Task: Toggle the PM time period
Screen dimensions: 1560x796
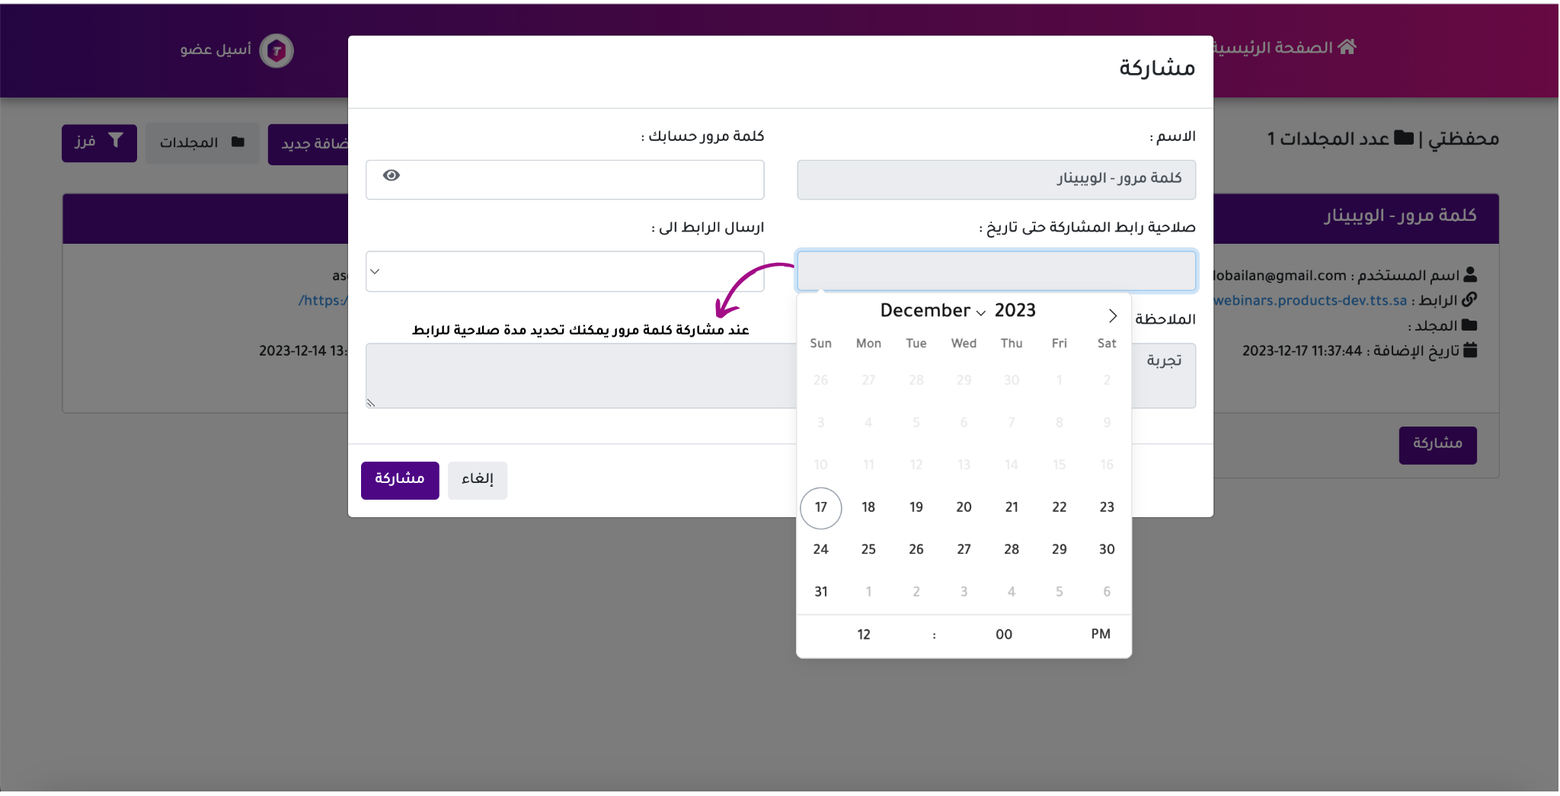Action: [x=1100, y=635]
